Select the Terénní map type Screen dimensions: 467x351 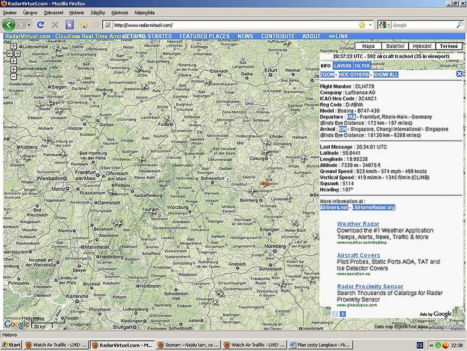pyautogui.click(x=448, y=46)
